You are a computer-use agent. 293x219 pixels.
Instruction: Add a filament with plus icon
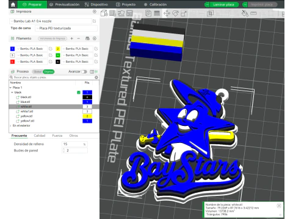click(71, 38)
